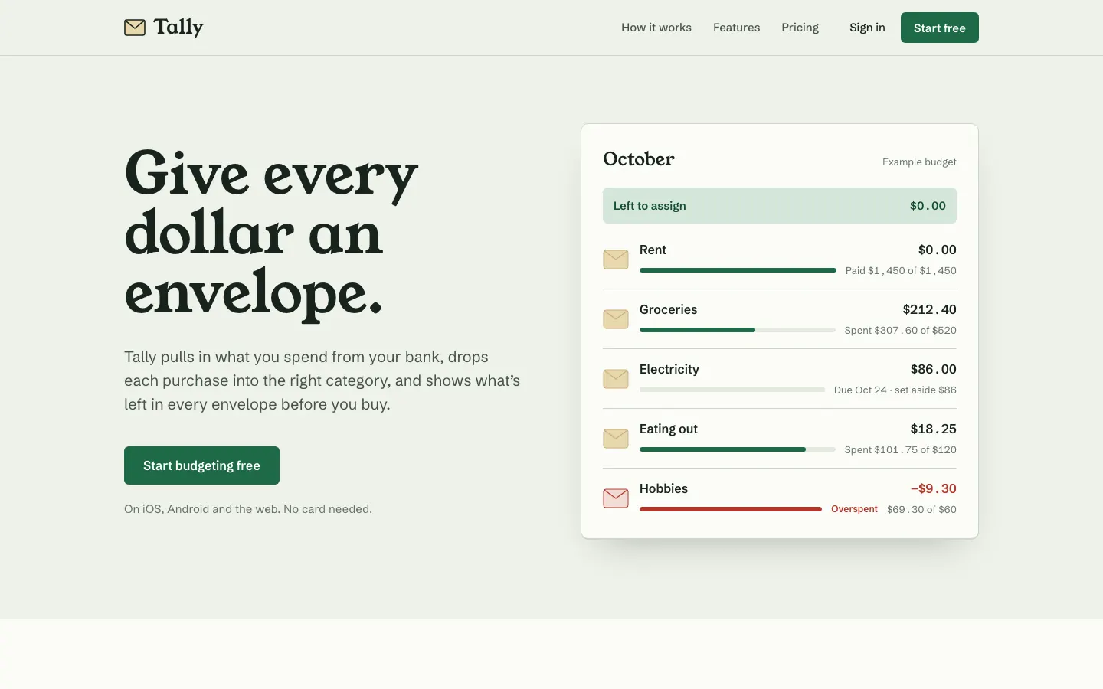
Task: Go to Features in the navigation
Action: [737, 28]
